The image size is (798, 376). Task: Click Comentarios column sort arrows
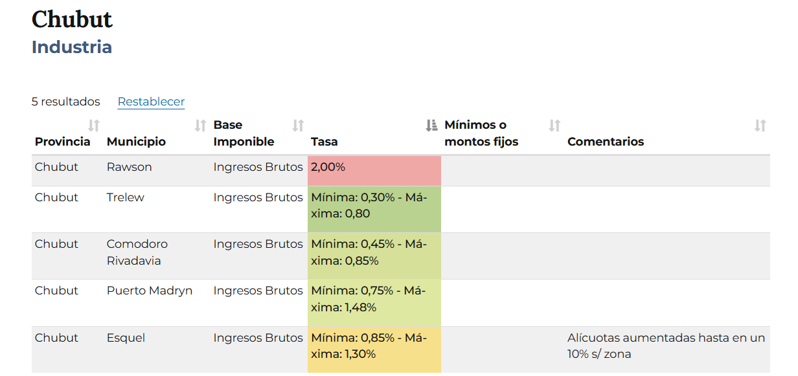point(760,126)
